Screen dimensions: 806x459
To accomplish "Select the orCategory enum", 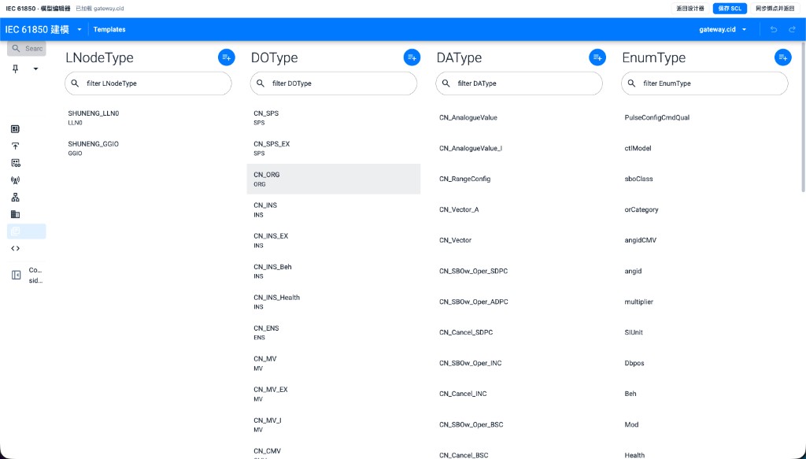I will pos(704,209).
